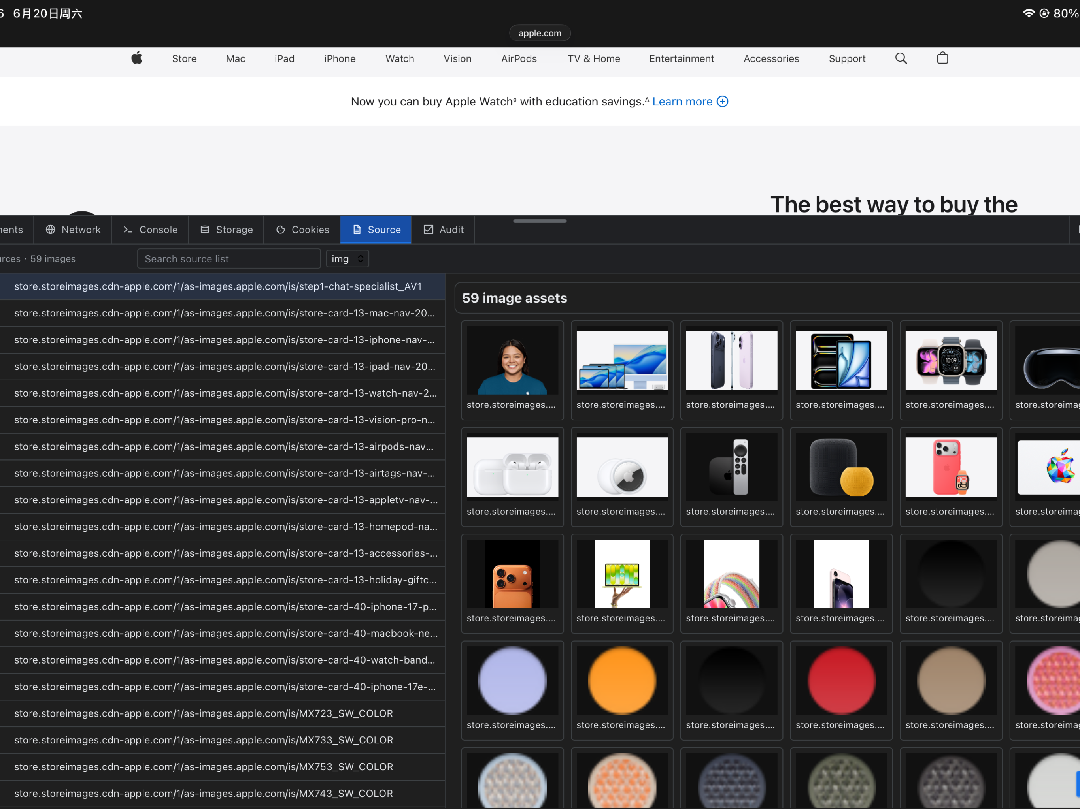
Task: Select the store-card-40-iphone-17-p source row
Action: pos(223,607)
